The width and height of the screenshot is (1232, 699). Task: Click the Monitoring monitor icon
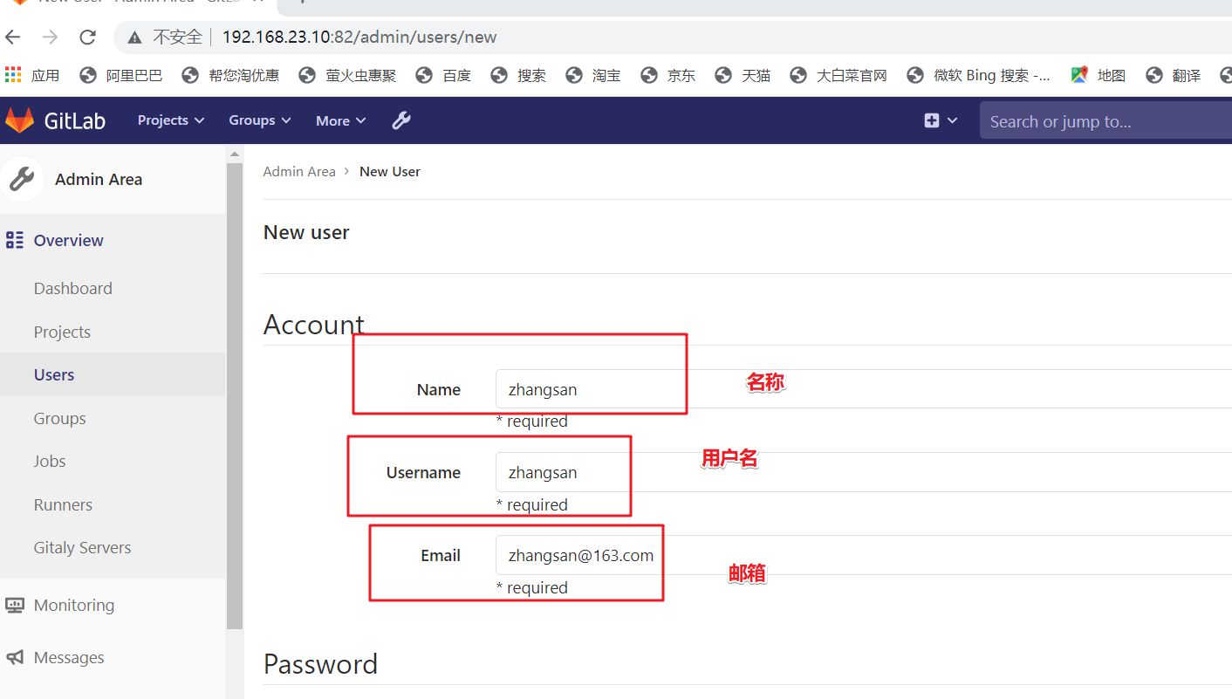[x=14, y=605]
